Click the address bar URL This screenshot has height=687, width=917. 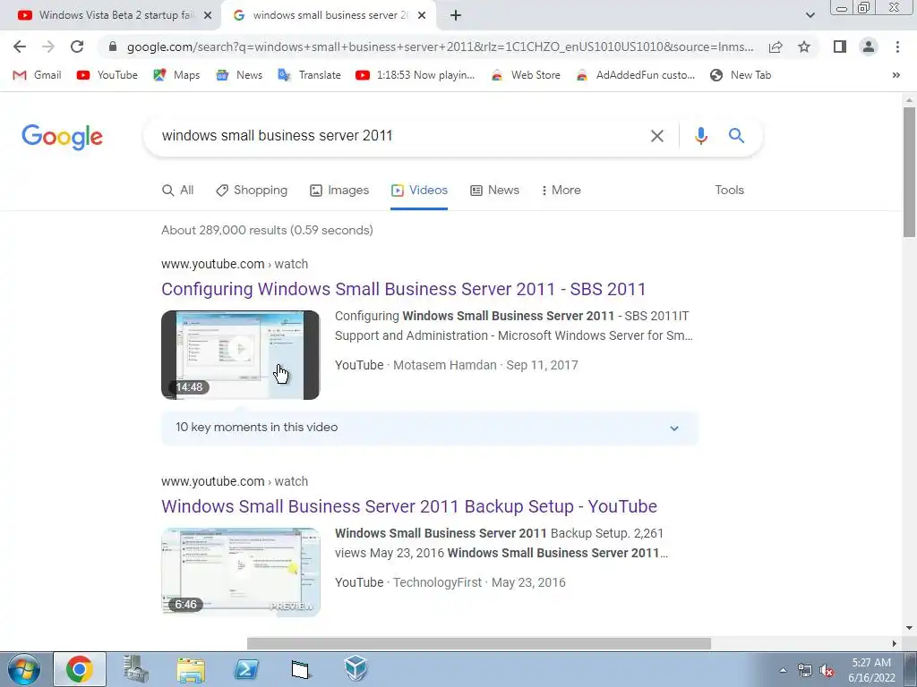[440, 47]
